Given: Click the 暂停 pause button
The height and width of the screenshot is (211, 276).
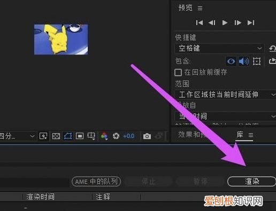Looking at the screenshot, I should pos(200,182).
